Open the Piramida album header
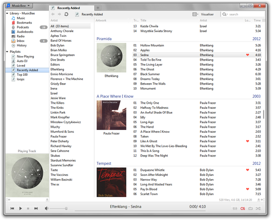Viewport: 272px width, 220px height. 104,39
